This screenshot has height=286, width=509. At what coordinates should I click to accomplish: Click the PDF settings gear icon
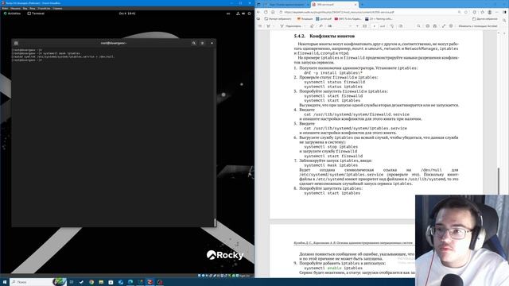coord(451,26)
